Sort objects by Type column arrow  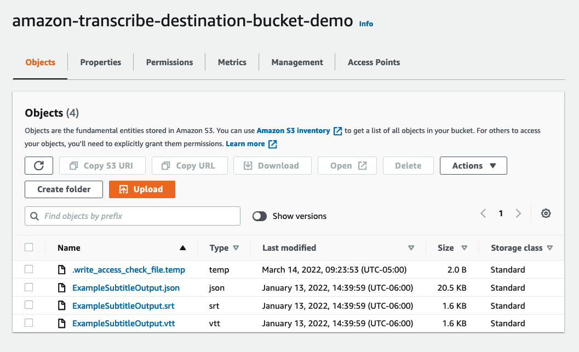[236, 248]
